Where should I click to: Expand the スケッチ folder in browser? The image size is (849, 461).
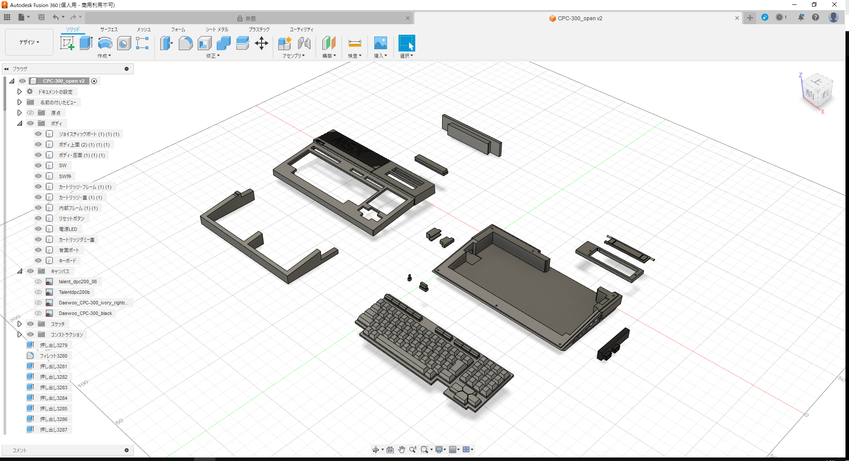pyautogui.click(x=19, y=323)
